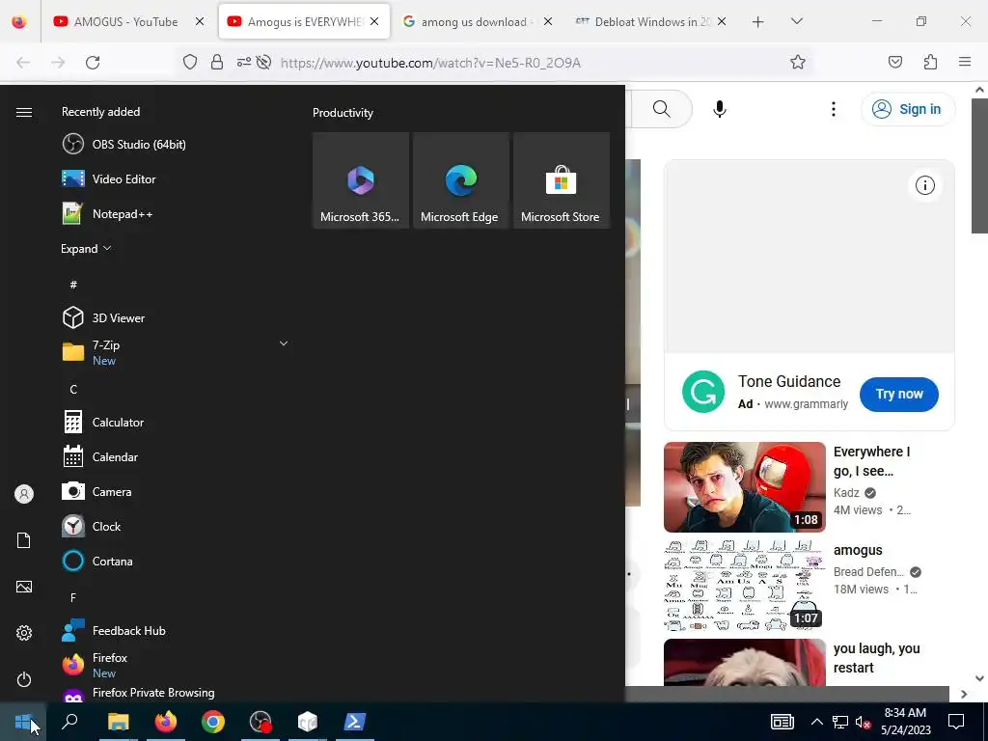Expand the Recently added list
988x741 pixels.
86,248
